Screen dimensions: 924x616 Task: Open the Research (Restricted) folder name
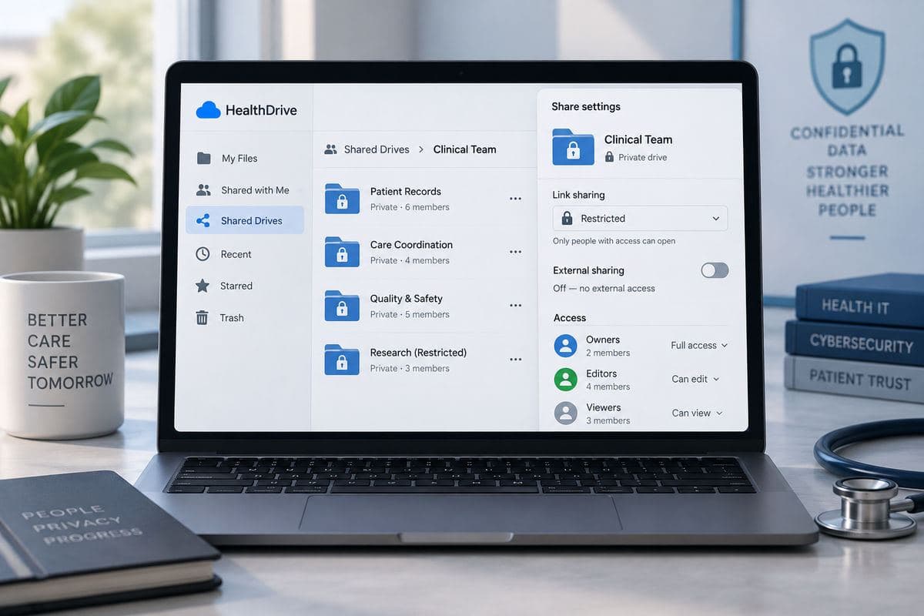(x=418, y=353)
